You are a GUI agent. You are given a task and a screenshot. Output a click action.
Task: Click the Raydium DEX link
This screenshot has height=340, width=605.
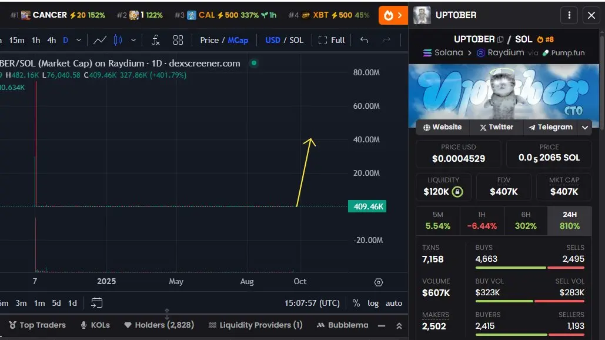click(501, 52)
